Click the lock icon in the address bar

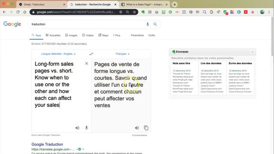coord(33,12)
